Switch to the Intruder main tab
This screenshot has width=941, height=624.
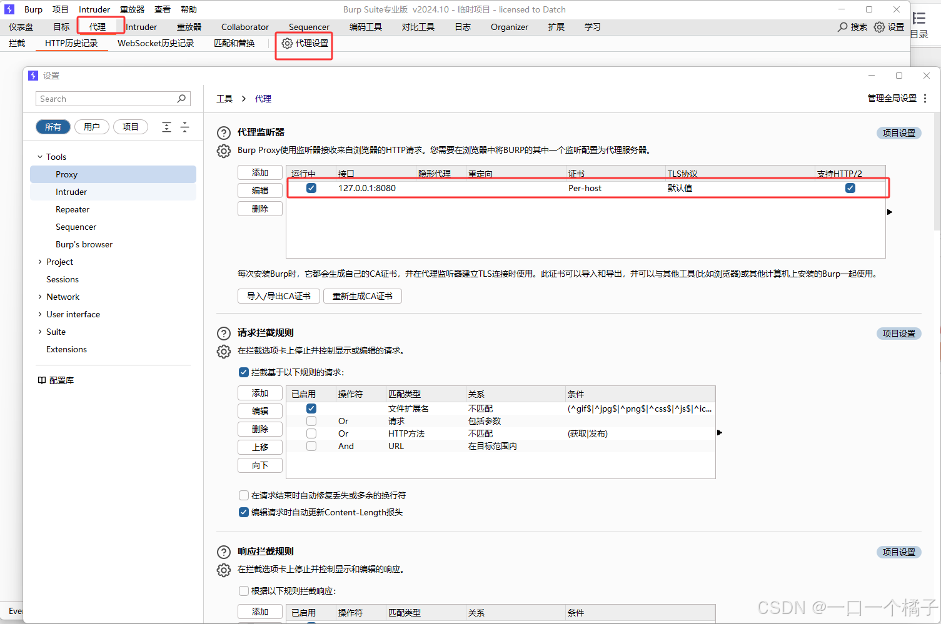[x=141, y=27]
